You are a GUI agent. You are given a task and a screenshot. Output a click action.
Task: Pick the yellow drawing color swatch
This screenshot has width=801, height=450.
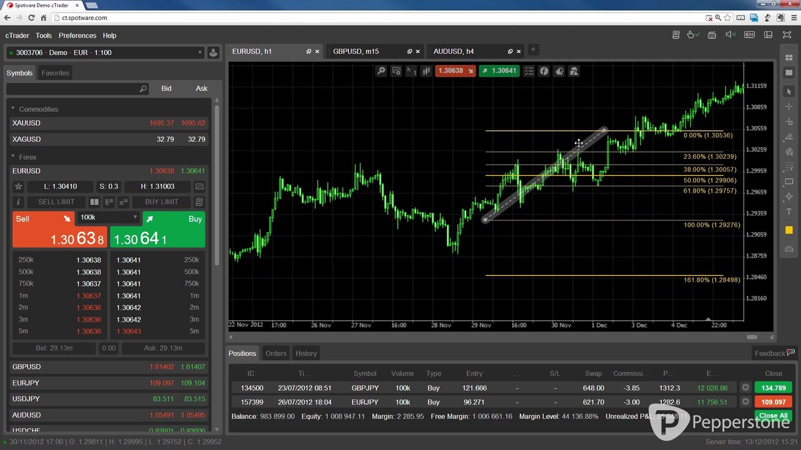789,230
